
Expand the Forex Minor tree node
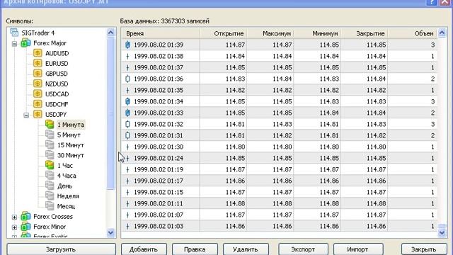(x=14, y=227)
